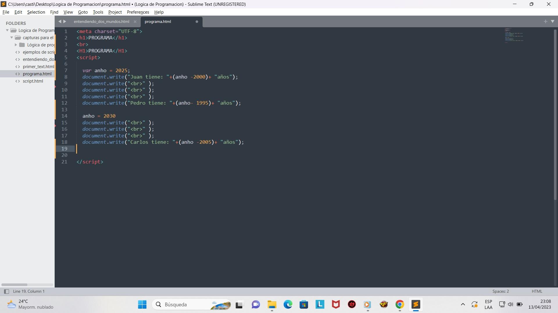Screen dimensions: 558x313
Task: Click Line 19, Column 1 status text
Action: coord(29,292)
